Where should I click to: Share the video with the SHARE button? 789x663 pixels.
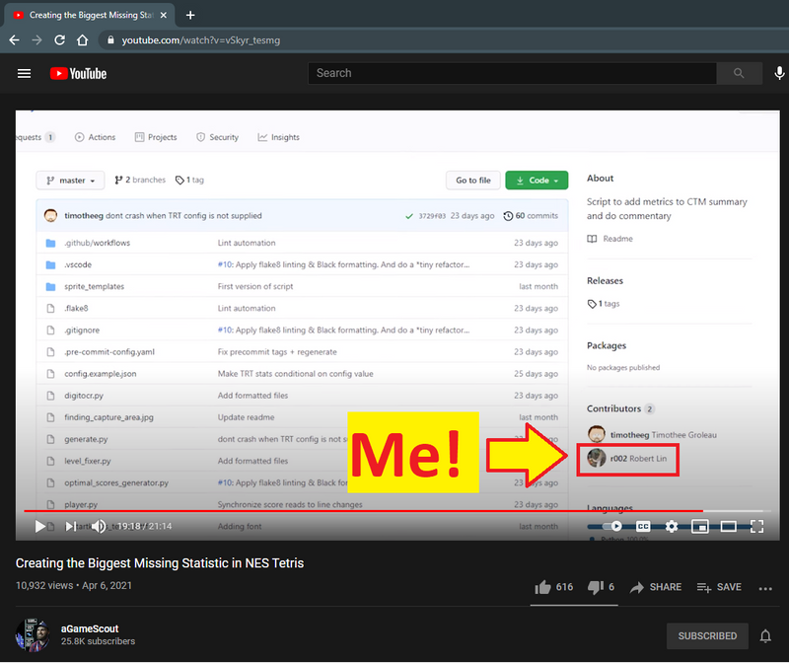pyautogui.click(x=656, y=587)
